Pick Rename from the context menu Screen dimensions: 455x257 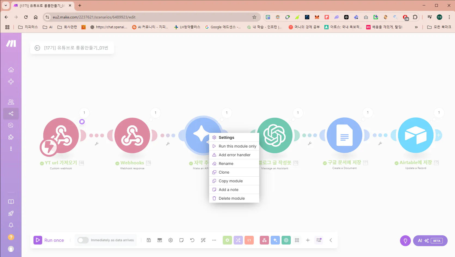click(x=234, y=164)
